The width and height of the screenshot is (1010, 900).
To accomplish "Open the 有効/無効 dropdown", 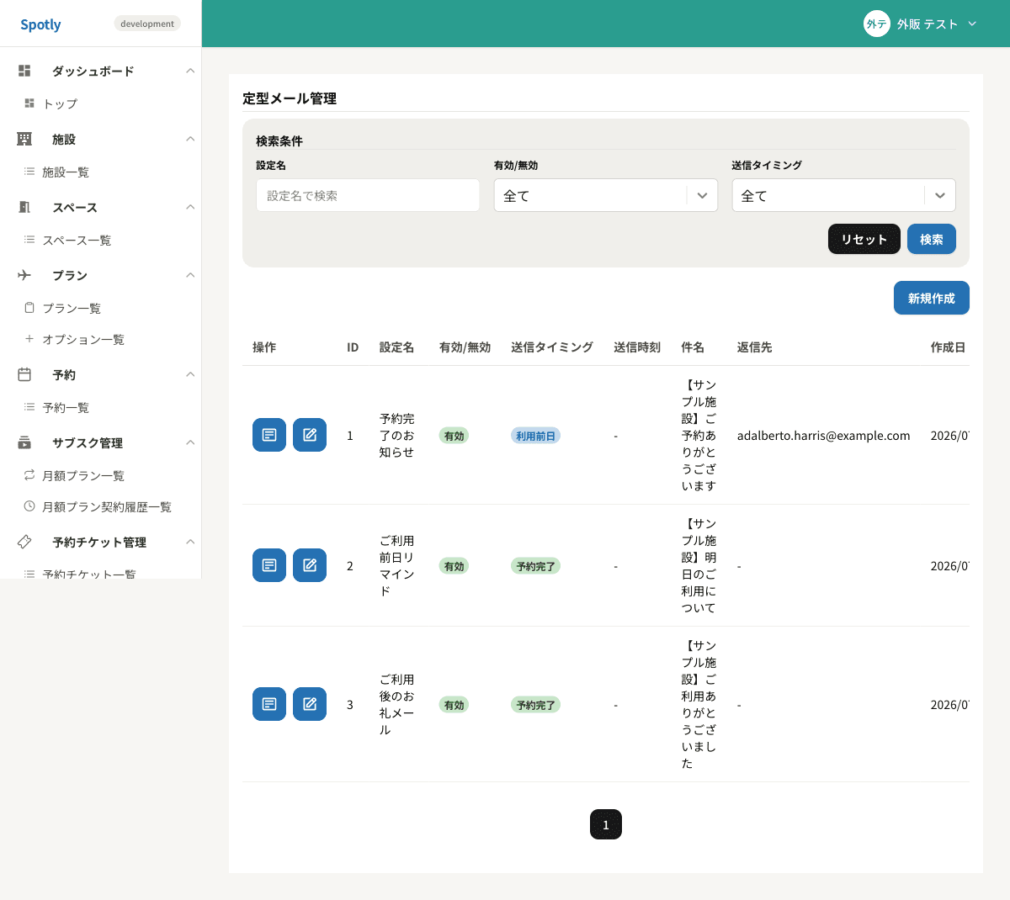I will click(x=606, y=195).
